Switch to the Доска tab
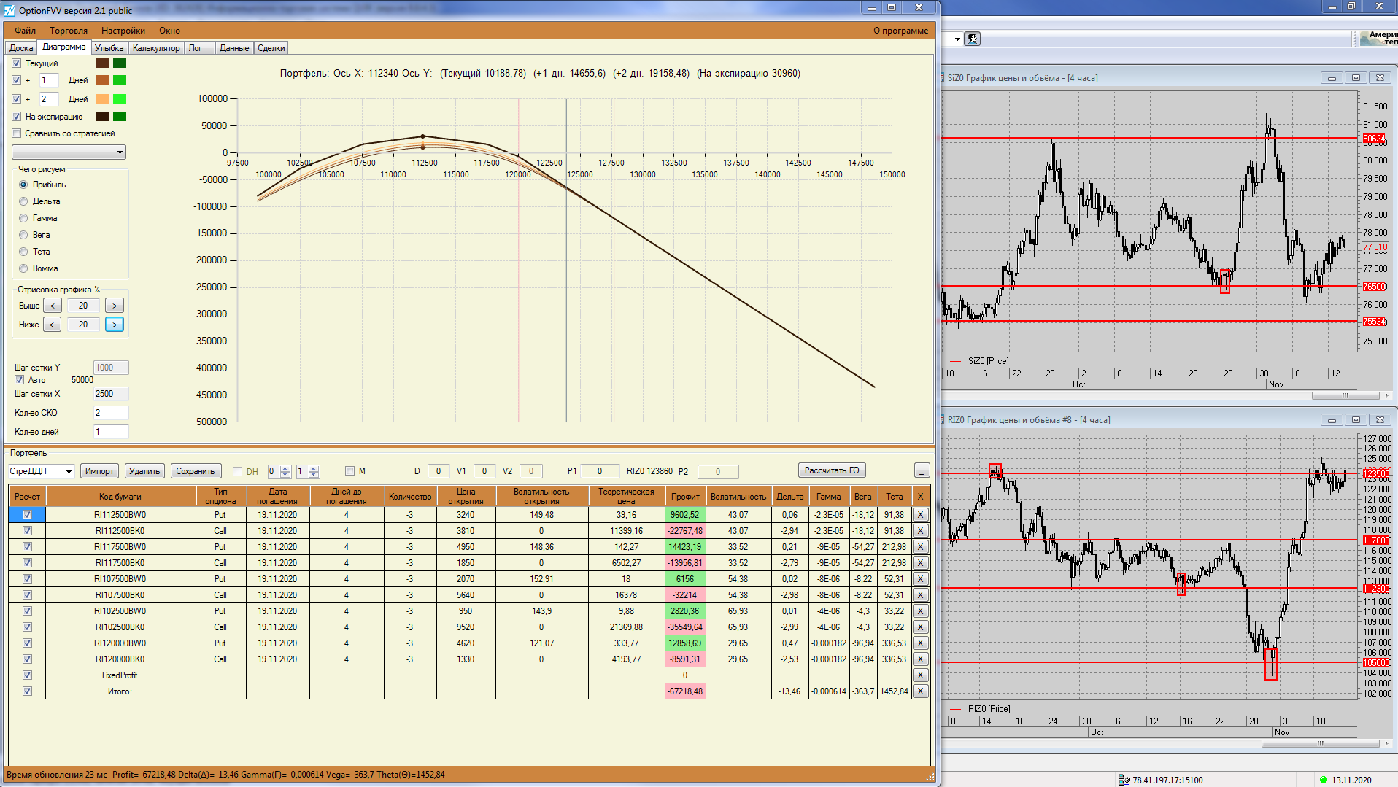Screen dimensions: 1398x787 [x=21, y=48]
